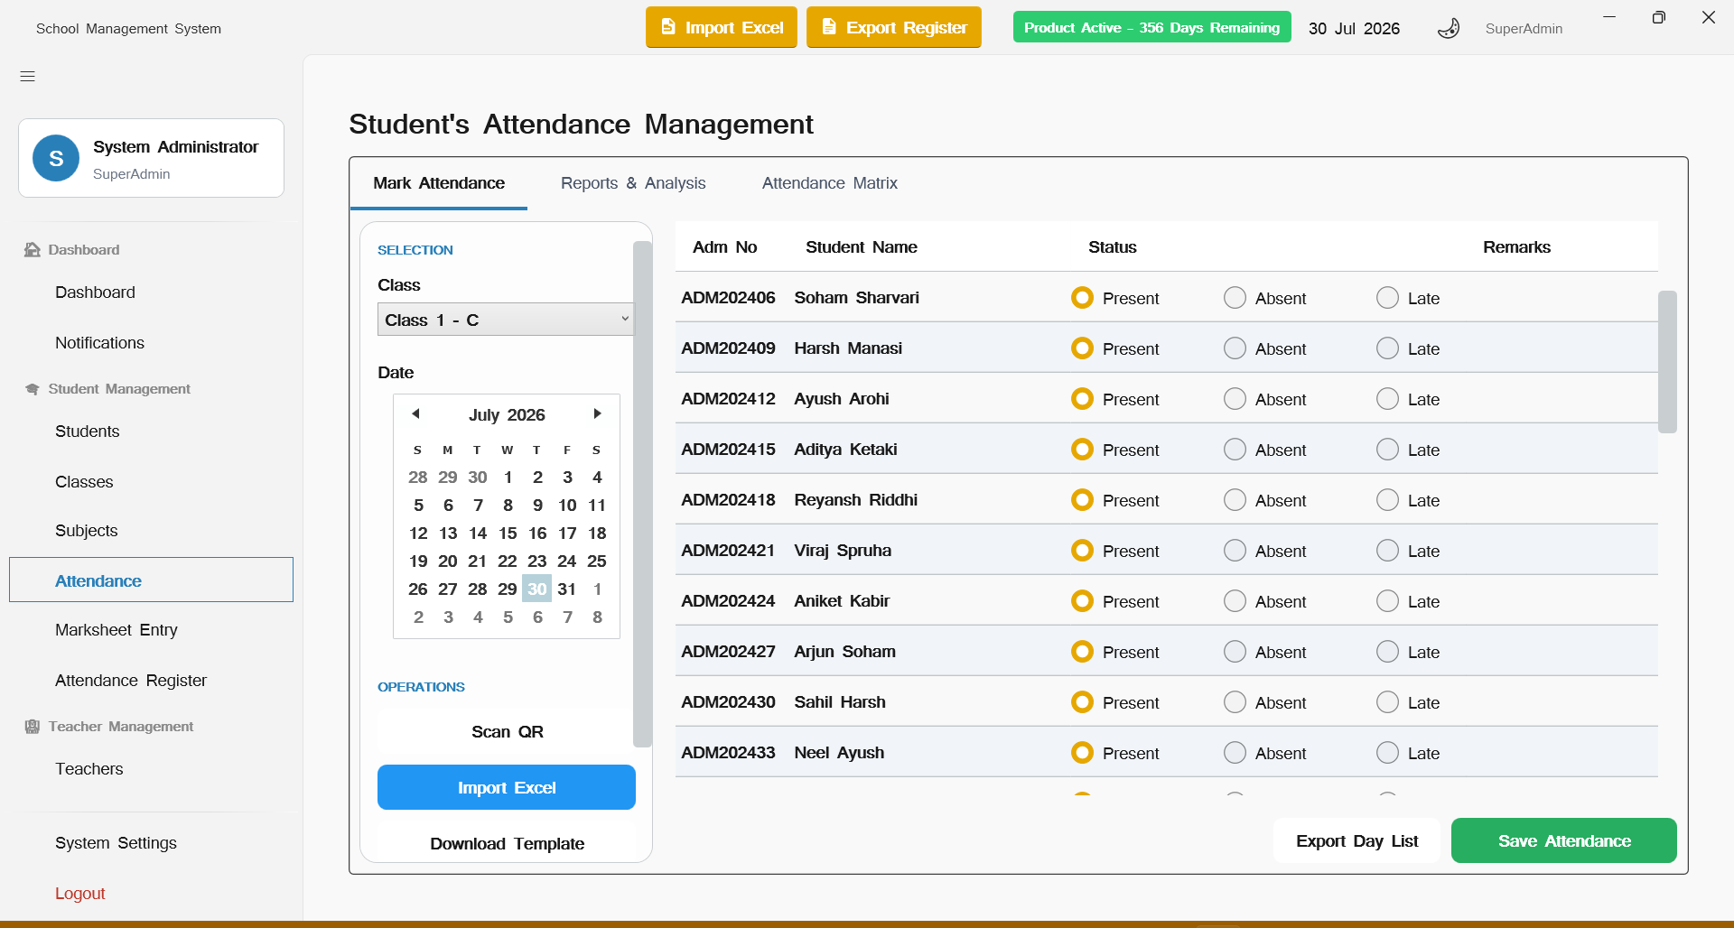Image resolution: width=1734 pixels, height=928 pixels.
Task: Click the System Administrator avatar circle
Action: pos(56,158)
